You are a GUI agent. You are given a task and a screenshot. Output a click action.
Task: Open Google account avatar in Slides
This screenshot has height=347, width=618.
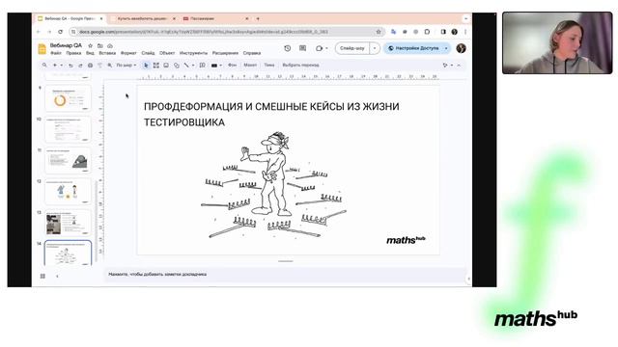(461, 48)
